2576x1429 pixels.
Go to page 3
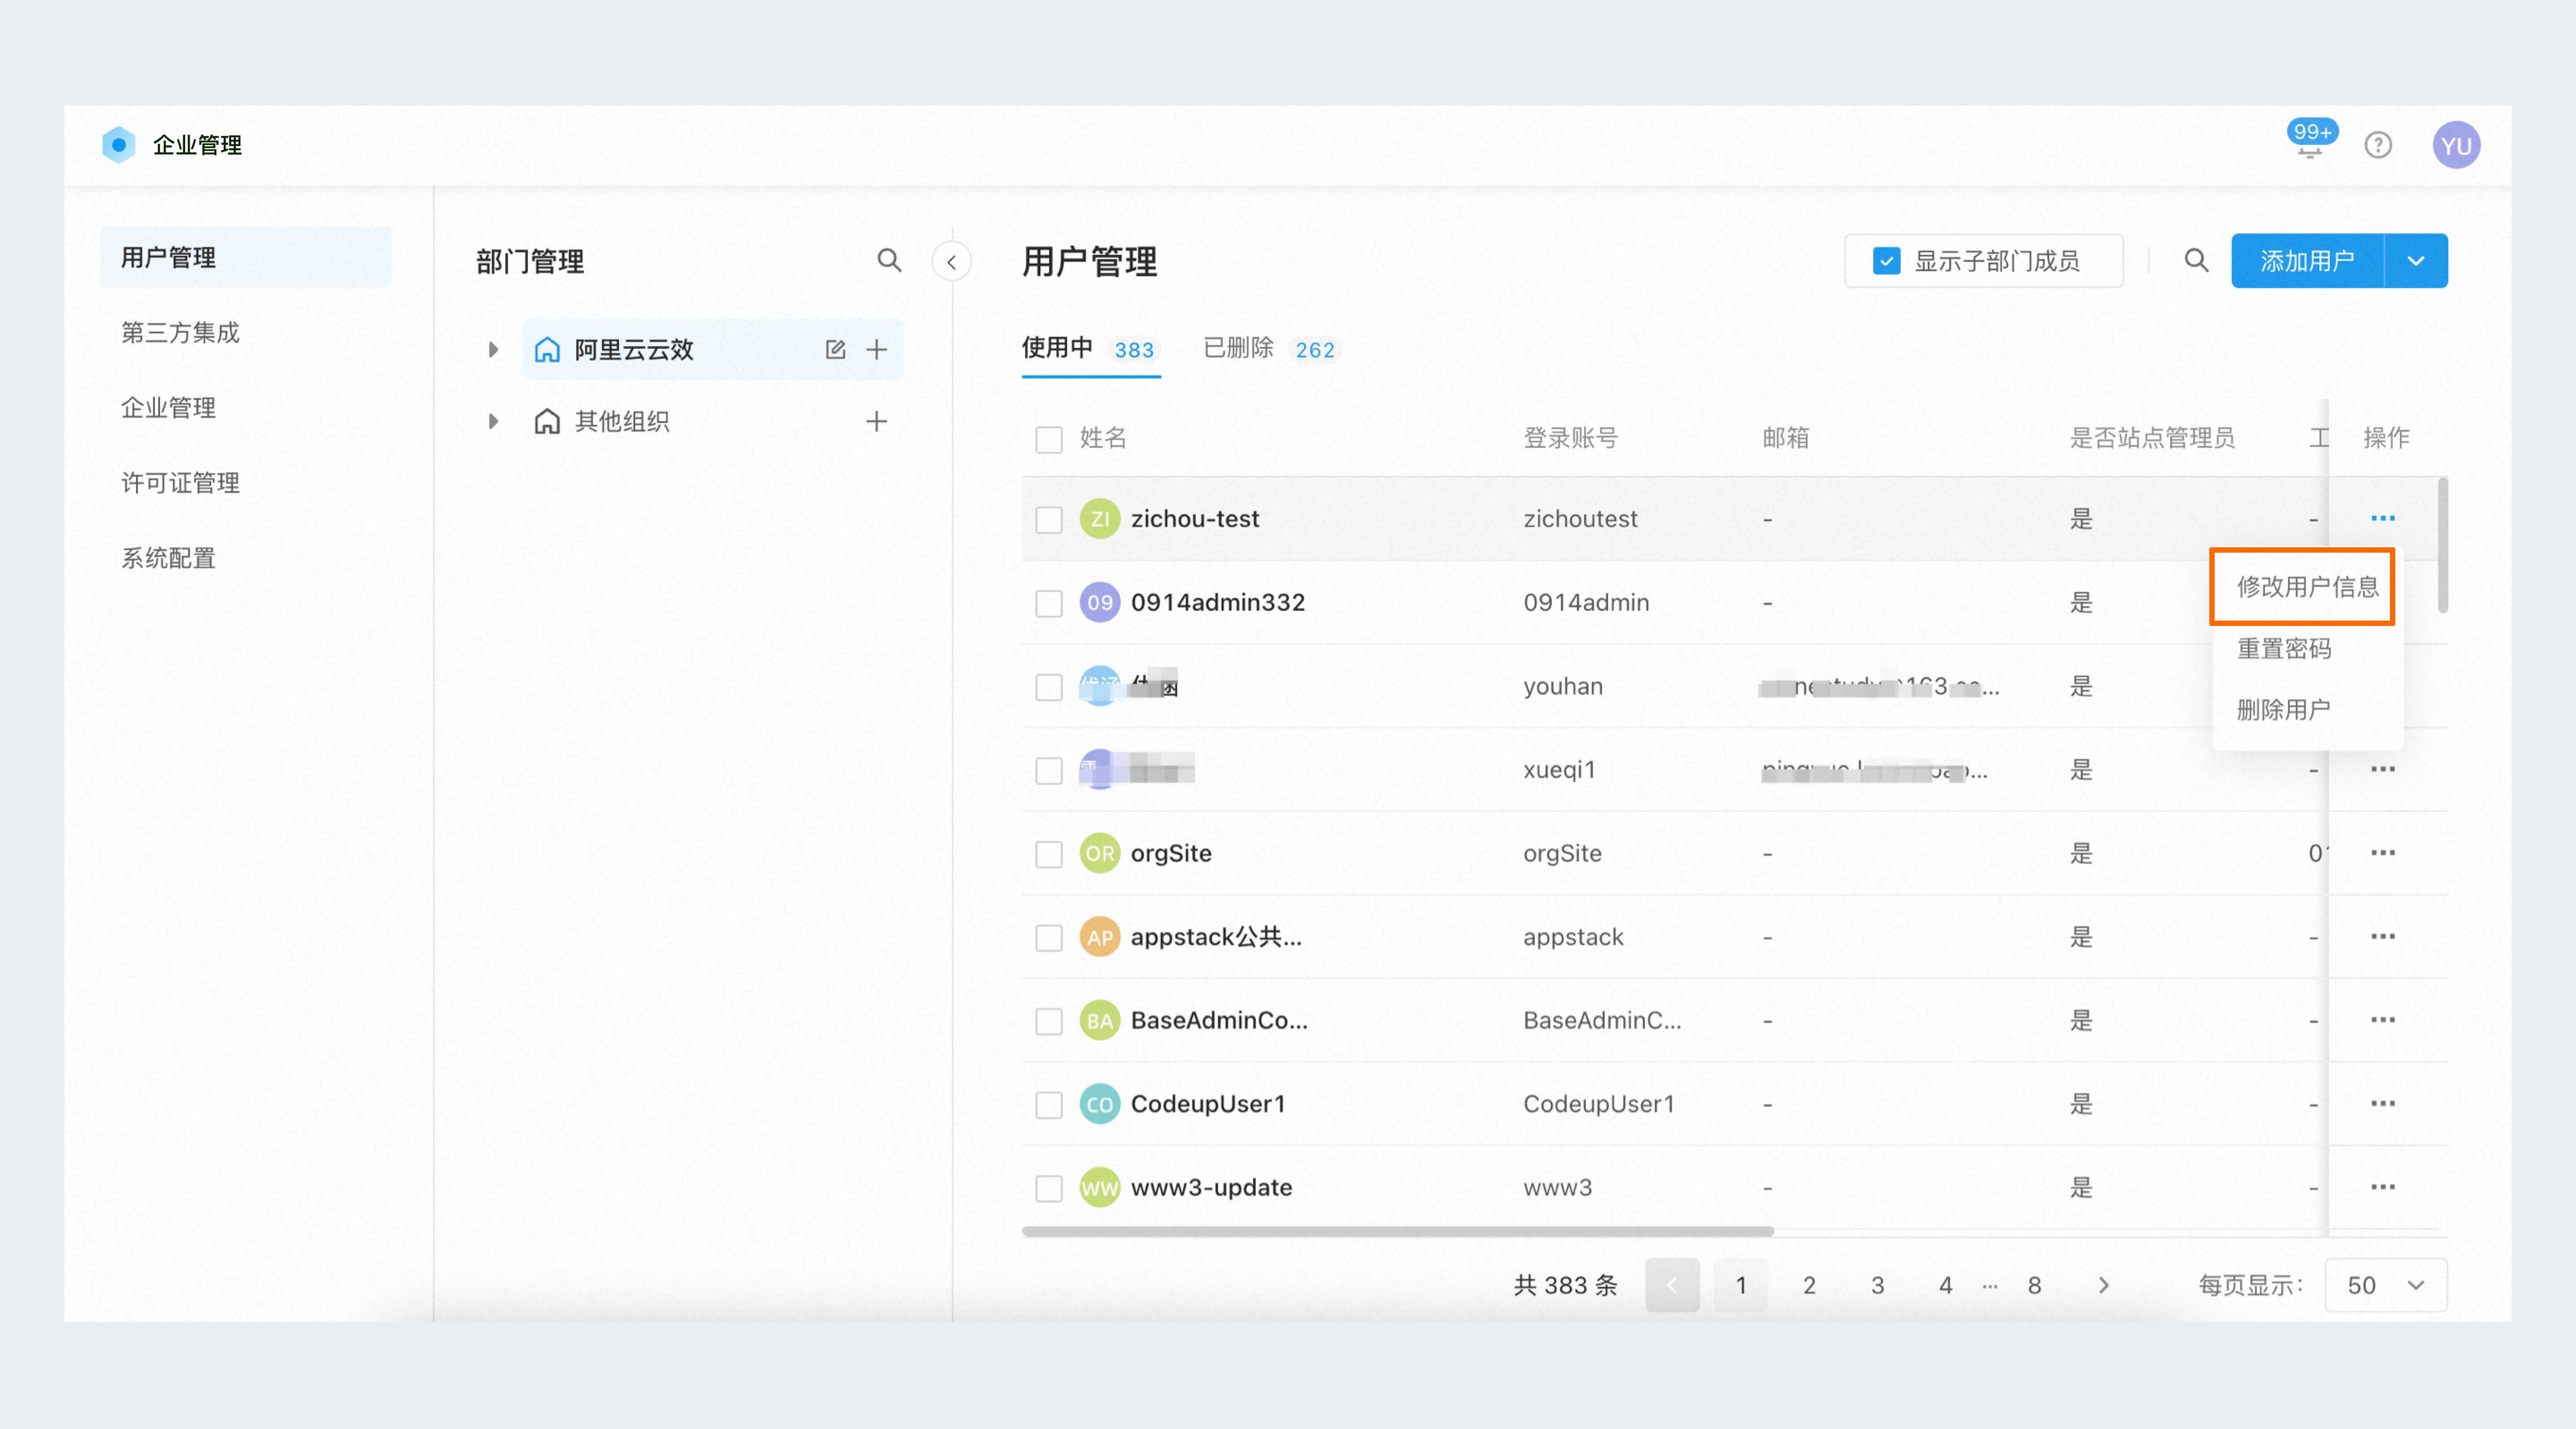click(x=1877, y=1285)
